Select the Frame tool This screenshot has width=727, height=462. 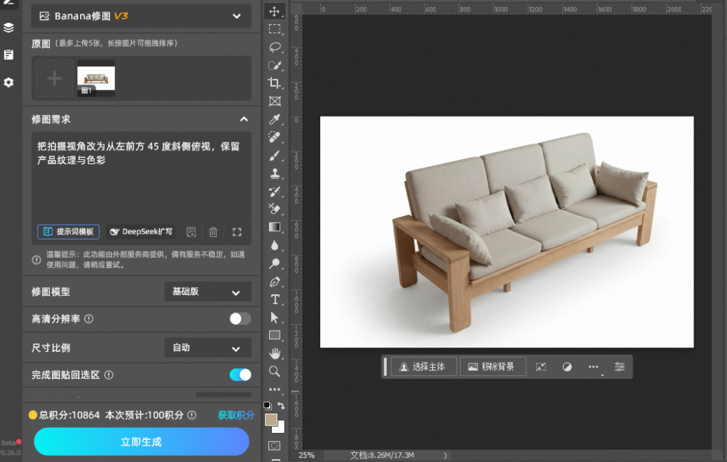click(x=275, y=101)
